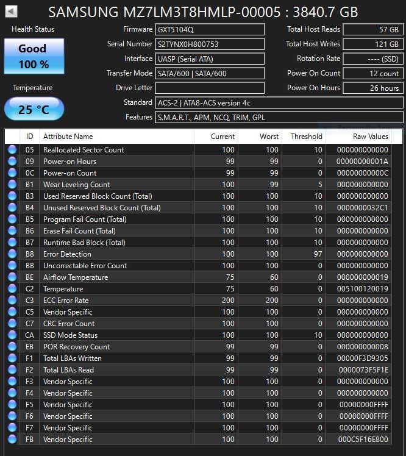406x456 pixels.
Task: Click status orb for ECC Error Rate
Action: (x=12, y=300)
